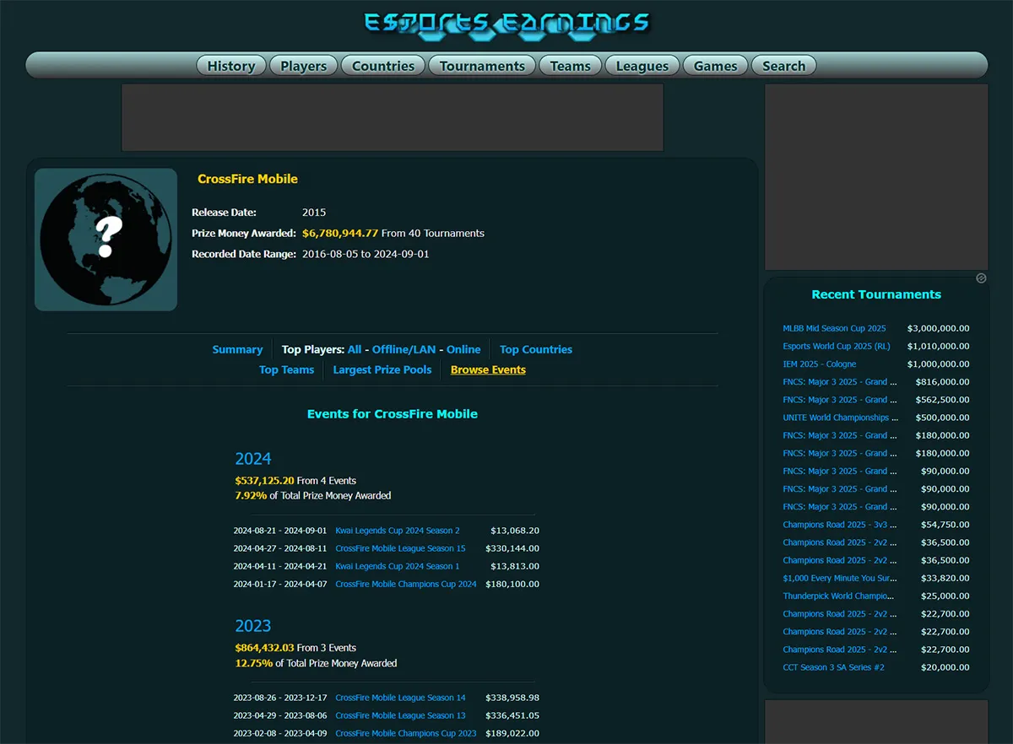Open CrossFire Mobile League Season 14
Screen dimensions: 1013x744
click(x=400, y=698)
